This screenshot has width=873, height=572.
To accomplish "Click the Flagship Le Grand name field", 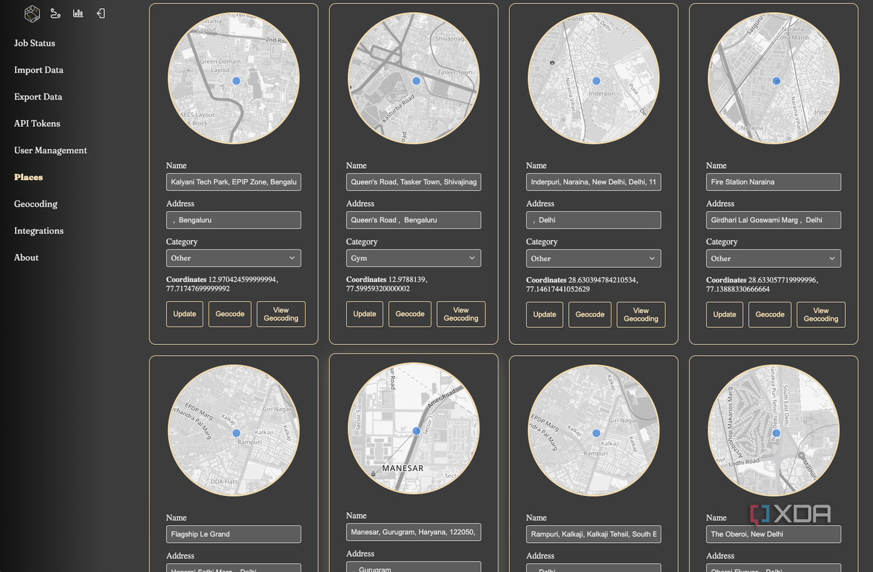I will [234, 534].
